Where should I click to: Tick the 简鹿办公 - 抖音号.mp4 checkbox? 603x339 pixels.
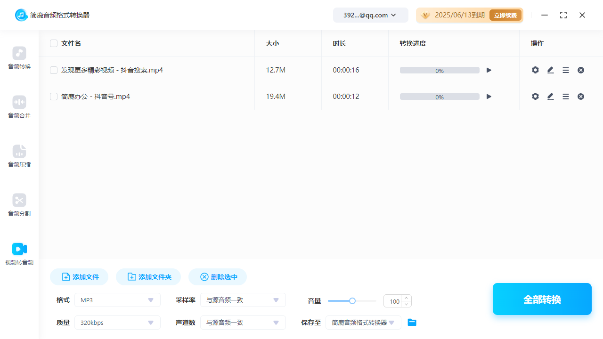click(54, 97)
